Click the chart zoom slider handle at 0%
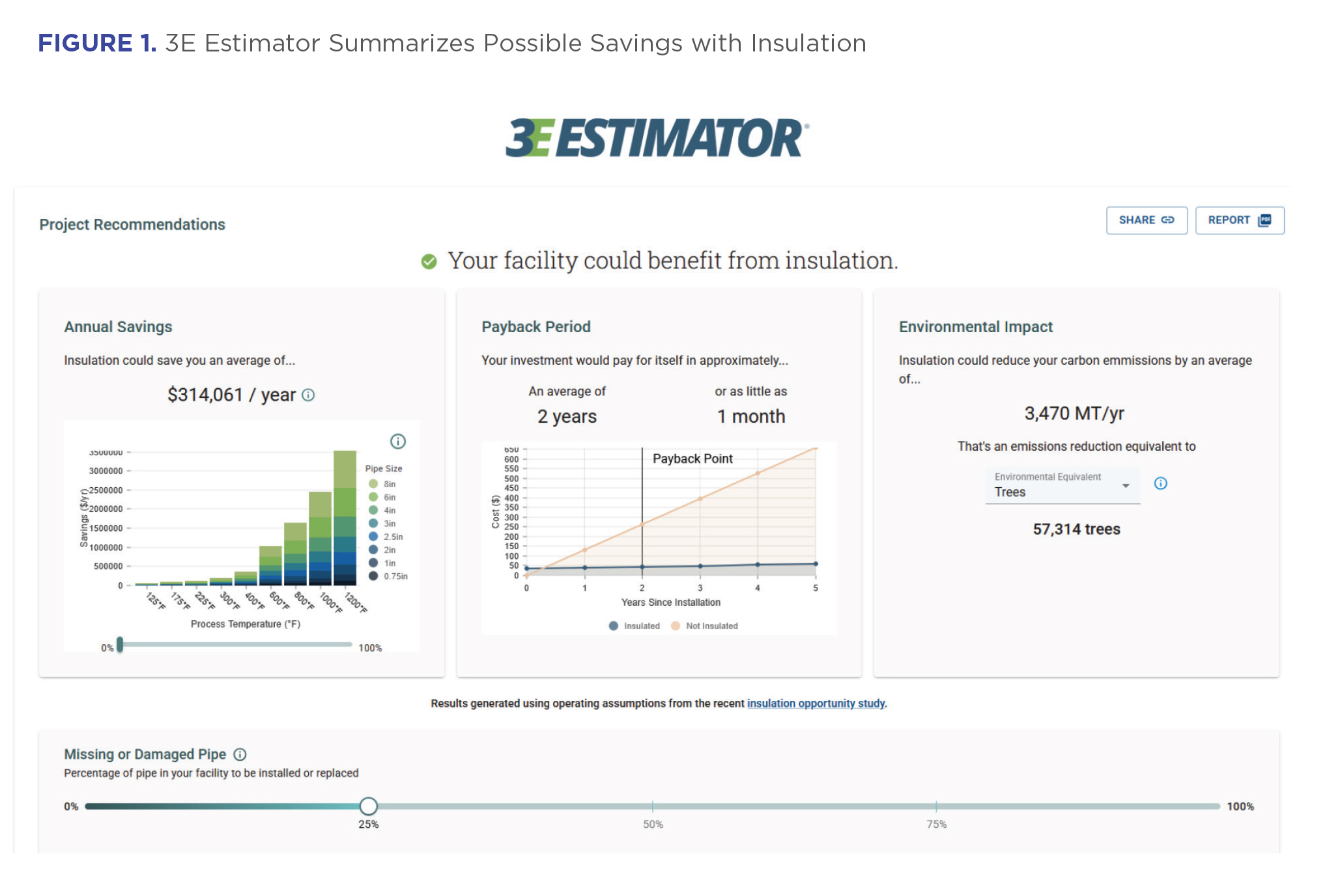Viewport: 1327px width, 893px height. pos(120,645)
